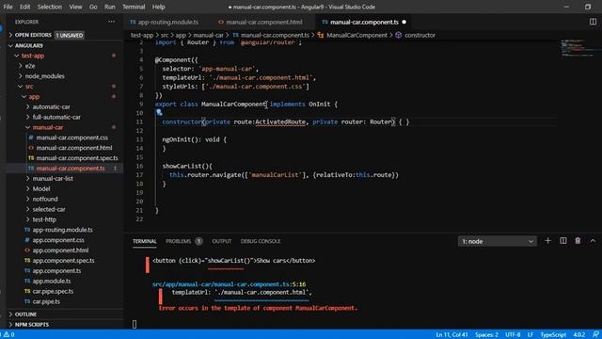Open the Terminal menu
This screenshot has height=339, width=602.
[x=134, y=7]
